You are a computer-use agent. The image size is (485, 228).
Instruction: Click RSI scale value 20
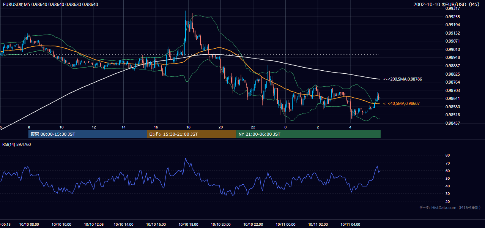447,201
